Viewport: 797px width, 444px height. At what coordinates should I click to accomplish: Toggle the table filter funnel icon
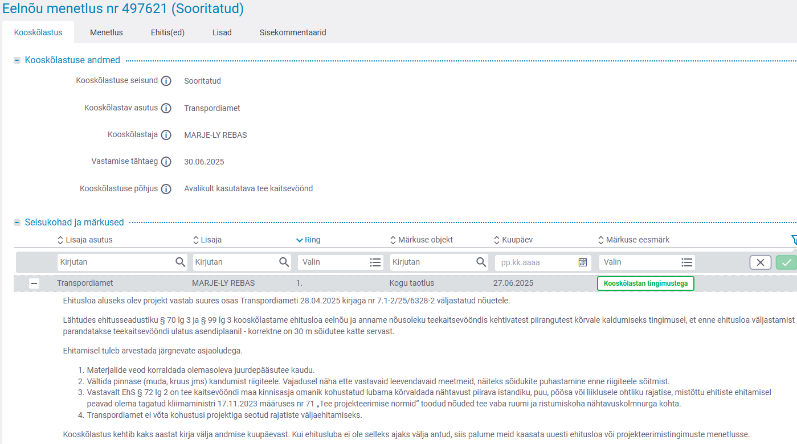794,240
